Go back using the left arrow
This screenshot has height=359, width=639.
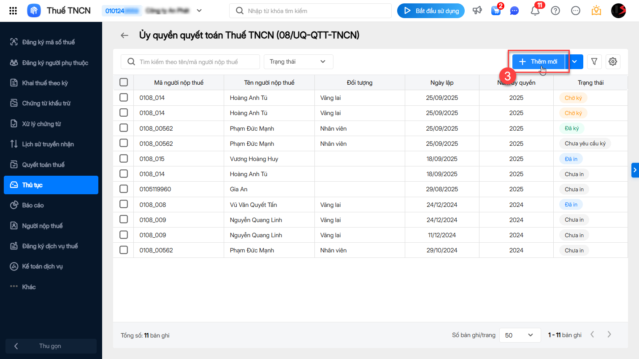[125, 35]
